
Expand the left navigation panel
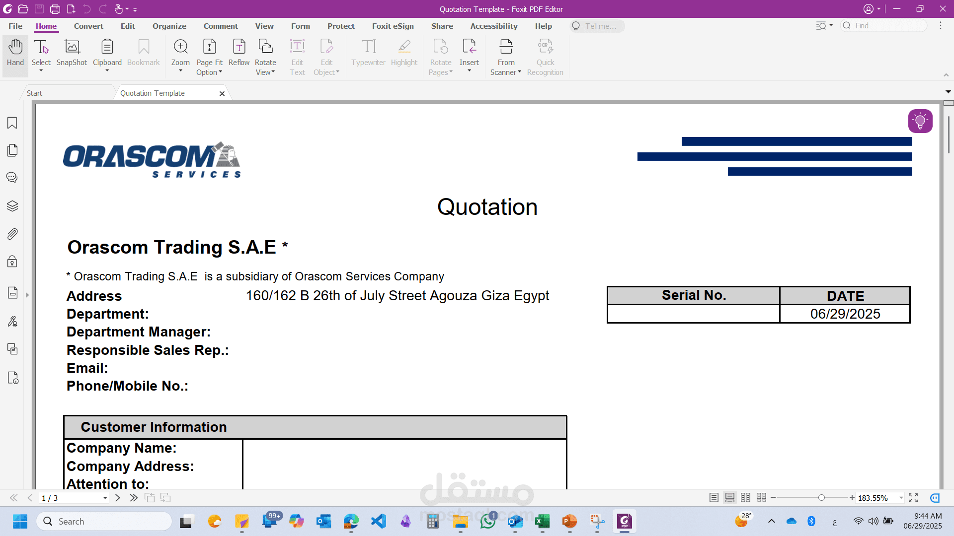pyautogui.click(x=27, y=295)
